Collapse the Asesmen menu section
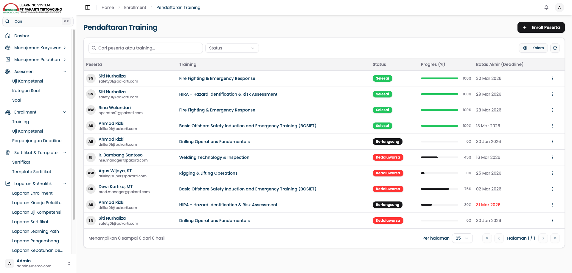The image size is (572, 273). pos(65,72)
